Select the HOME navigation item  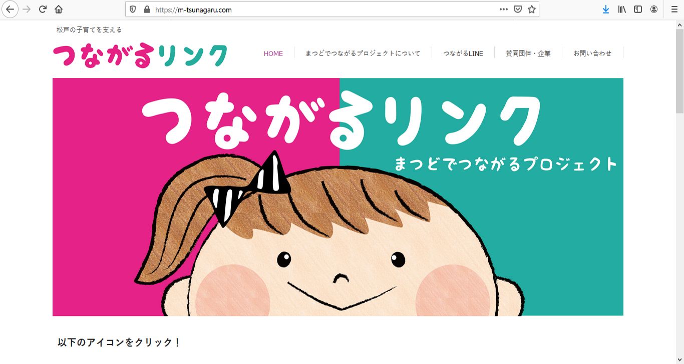point(273,53)
